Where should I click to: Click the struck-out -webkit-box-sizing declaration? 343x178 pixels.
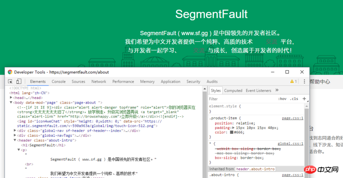tap(248, 149)
